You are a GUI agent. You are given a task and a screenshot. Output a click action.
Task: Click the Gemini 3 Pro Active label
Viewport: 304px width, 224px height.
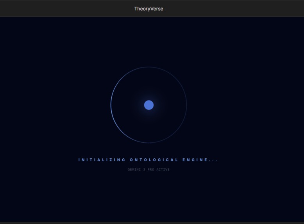(x=148, y=170)
